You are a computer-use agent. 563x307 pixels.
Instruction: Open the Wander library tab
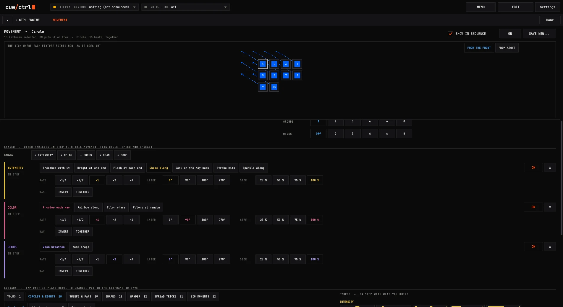(x=138, y=296)
